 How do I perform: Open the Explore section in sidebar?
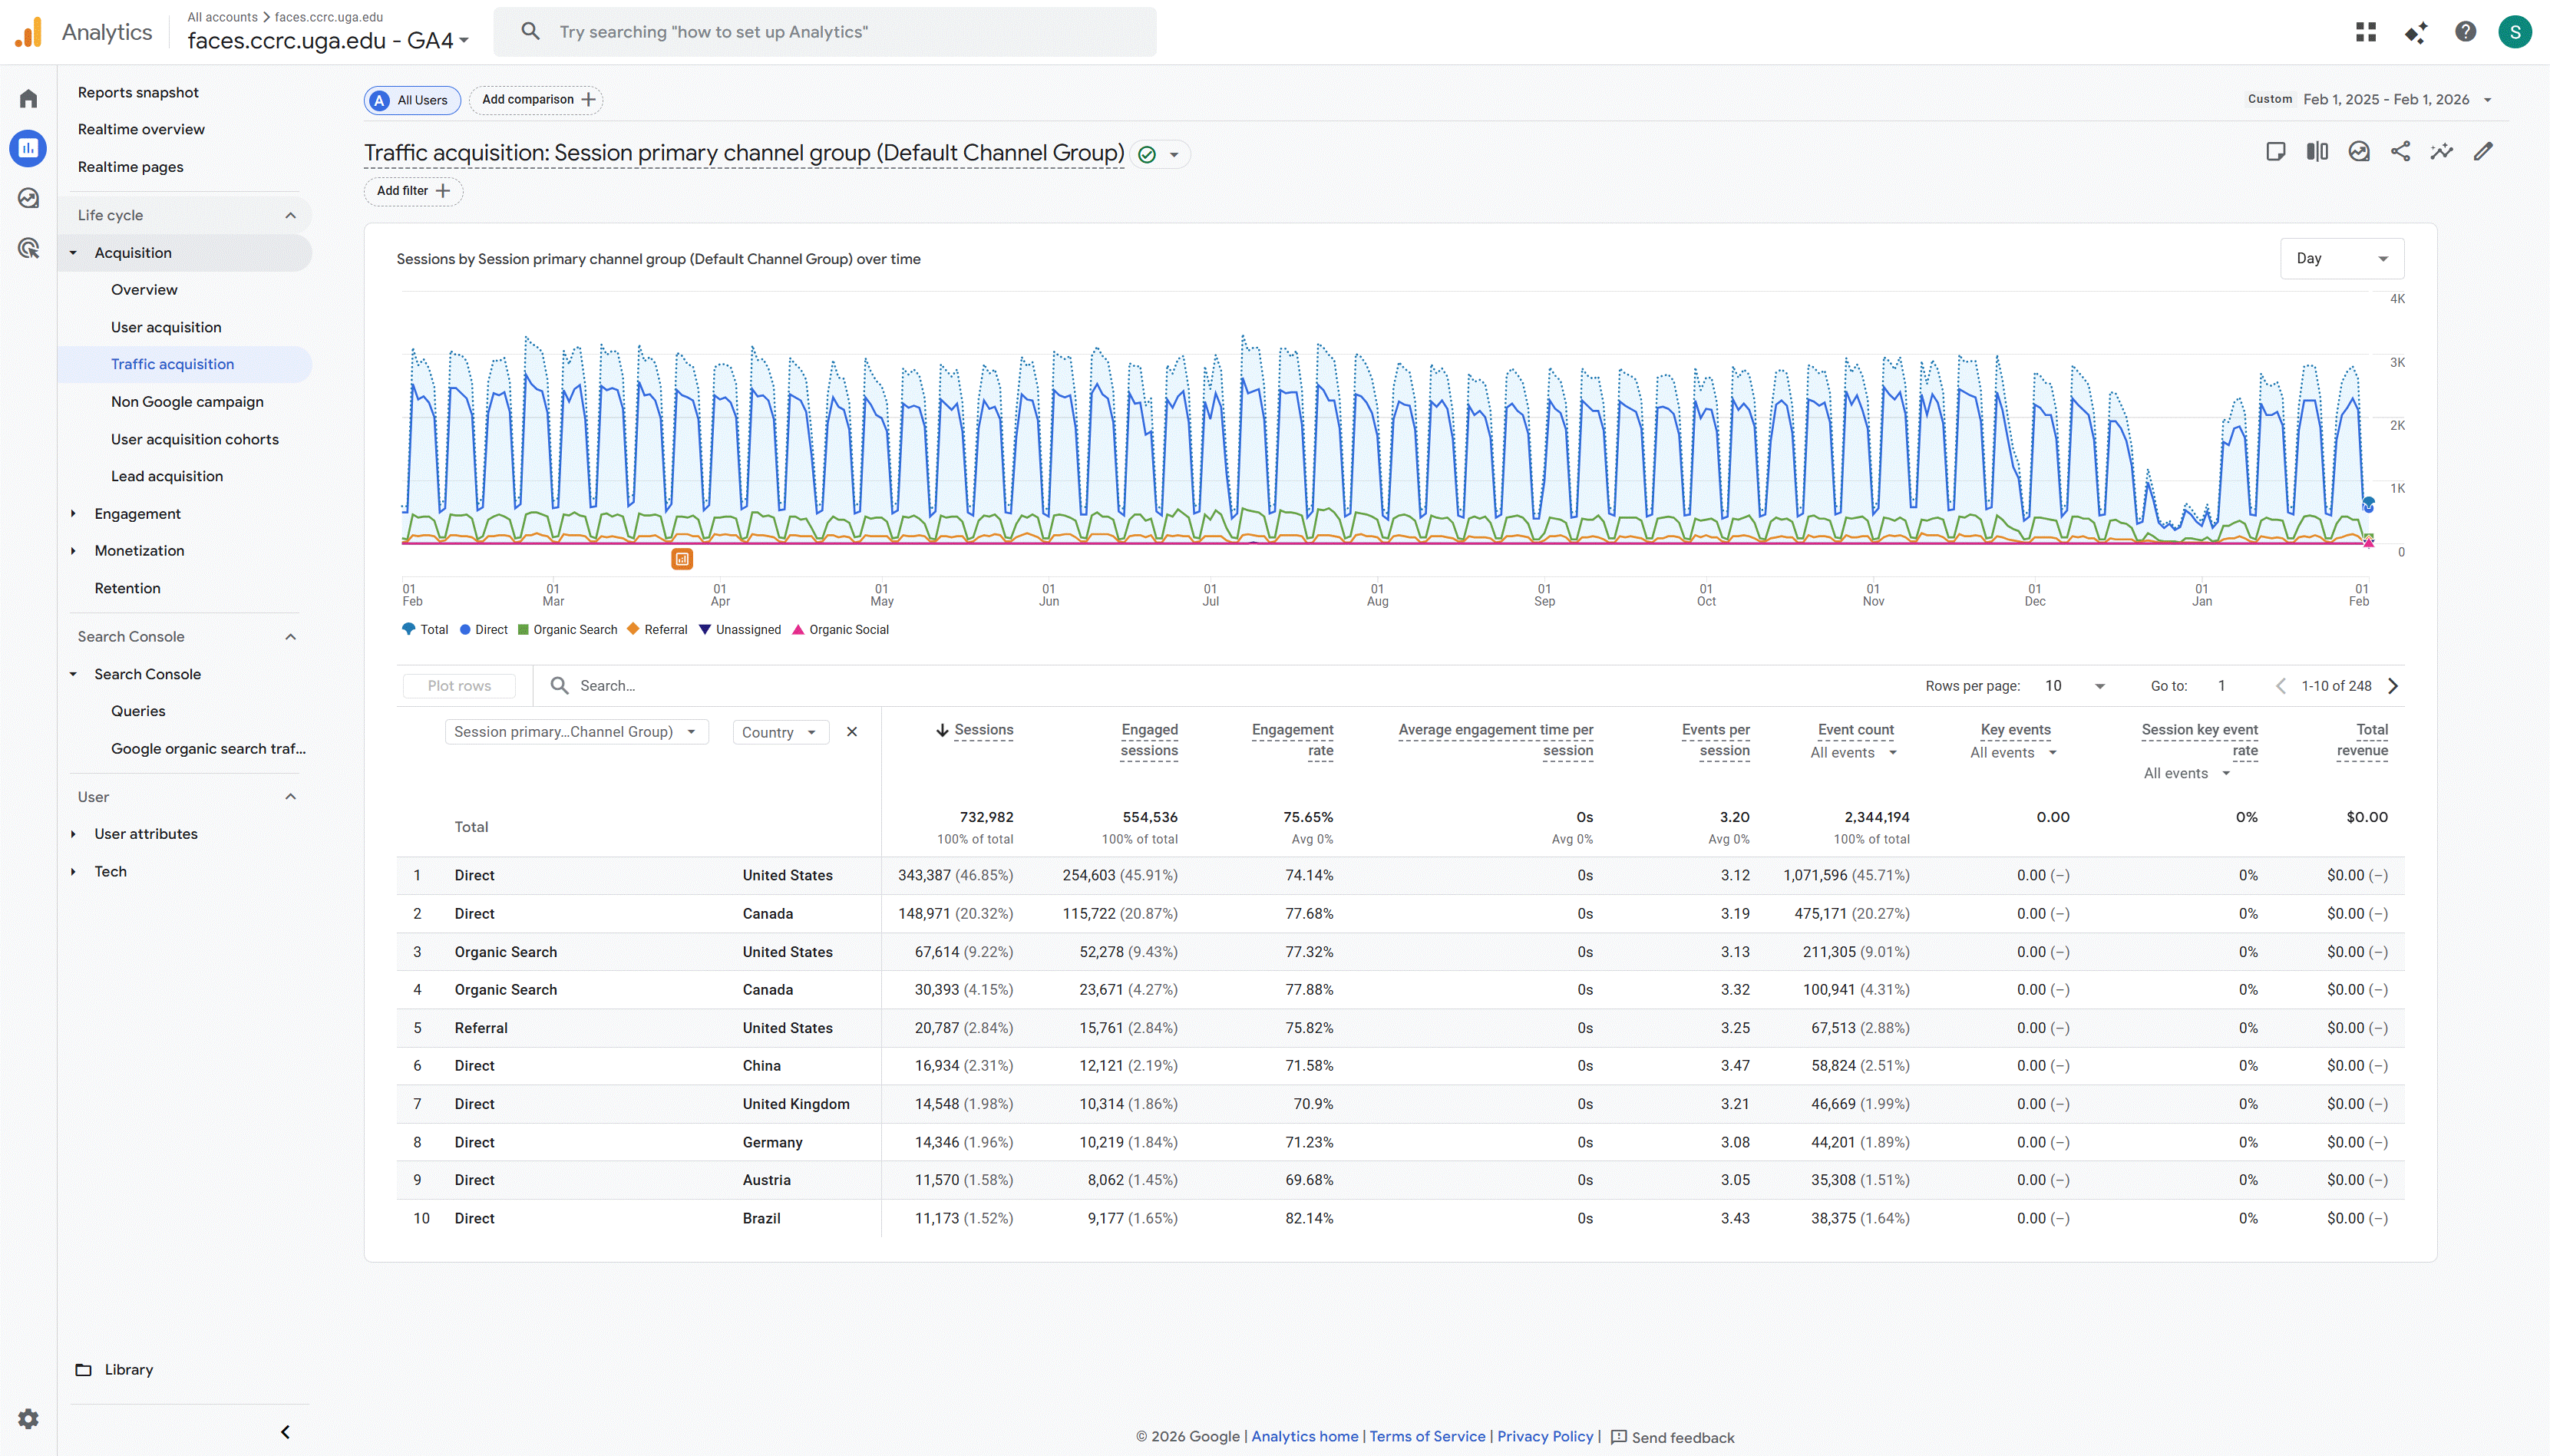pyautogui.click(x=28, y=198)
